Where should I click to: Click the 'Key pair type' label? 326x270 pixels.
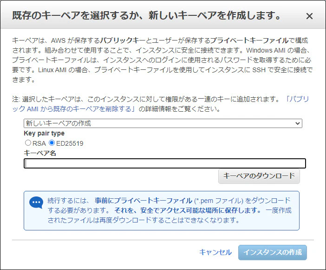44,133
